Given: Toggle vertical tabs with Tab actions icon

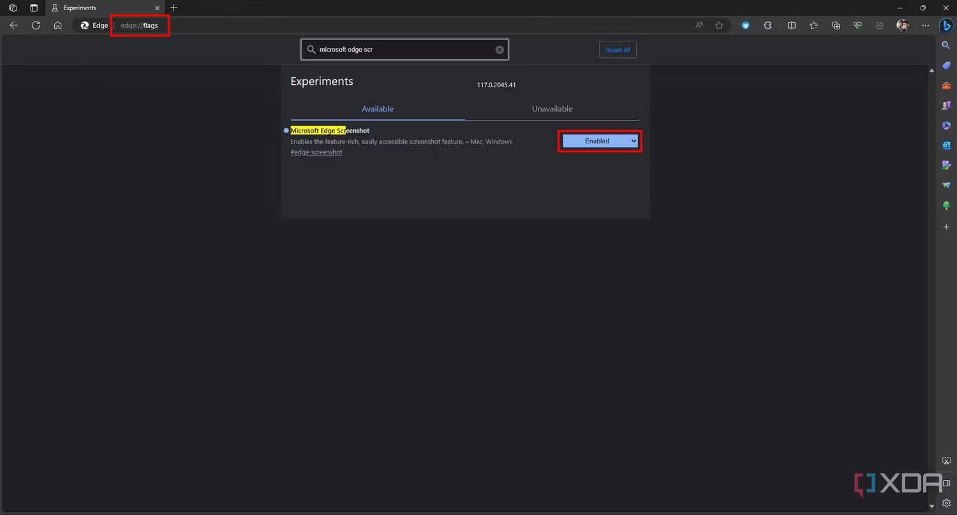Looking at the screenshot, I should click(34, 8).
